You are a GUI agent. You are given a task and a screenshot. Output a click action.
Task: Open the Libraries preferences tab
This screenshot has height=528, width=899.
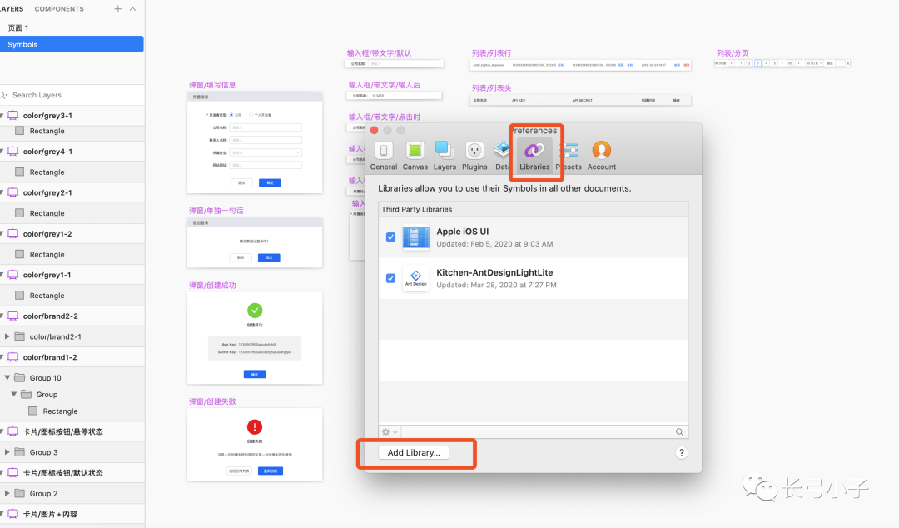(534, 156)
